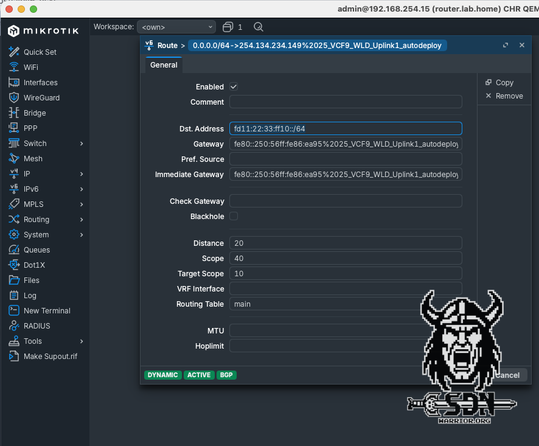Open the Workspace dropdown
This screenshot has width=539, height=446.
(x=176, y=27)
